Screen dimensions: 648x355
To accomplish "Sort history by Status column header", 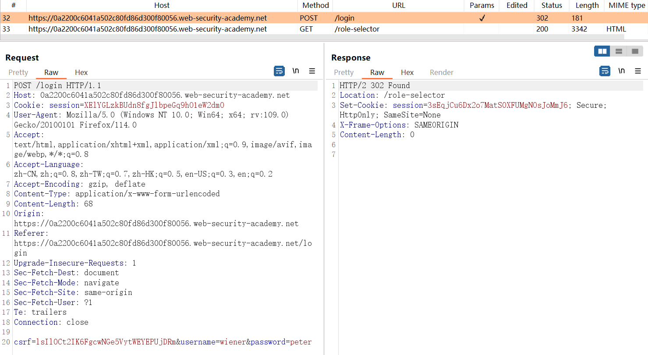I will click(x=551, y=6).
